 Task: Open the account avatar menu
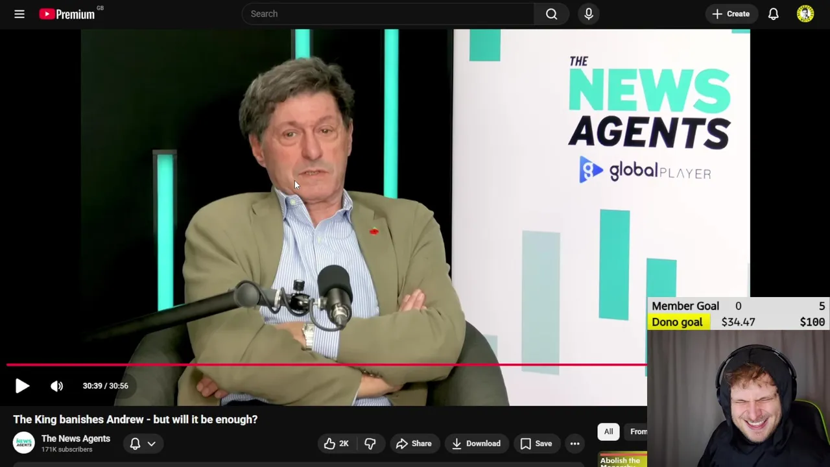point(805,14)
